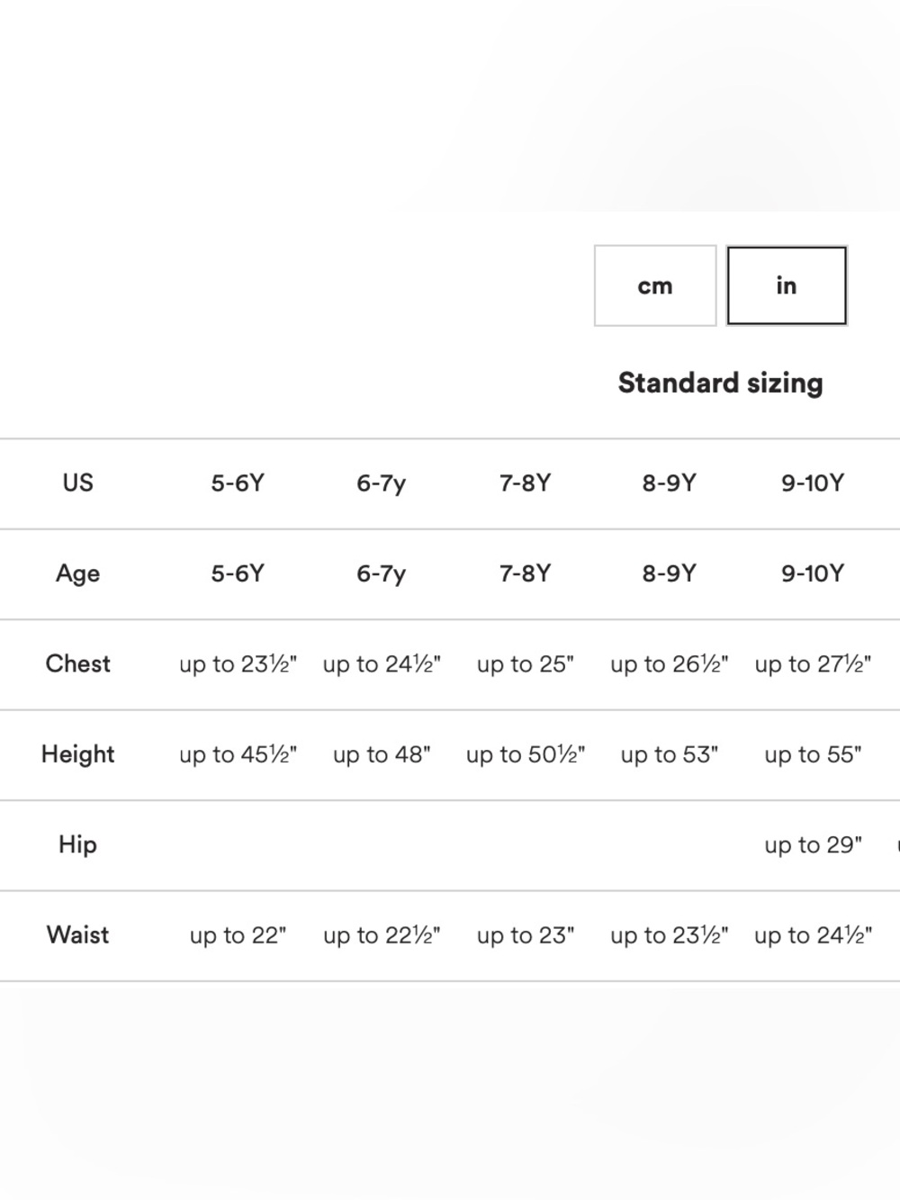The image size is (900, 1200).
Task: Click the US row label
Action: [x=77, y=483]
